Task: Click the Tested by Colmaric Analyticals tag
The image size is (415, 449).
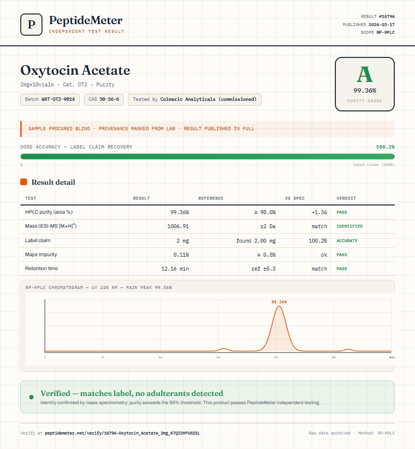Action: (194, 99)
